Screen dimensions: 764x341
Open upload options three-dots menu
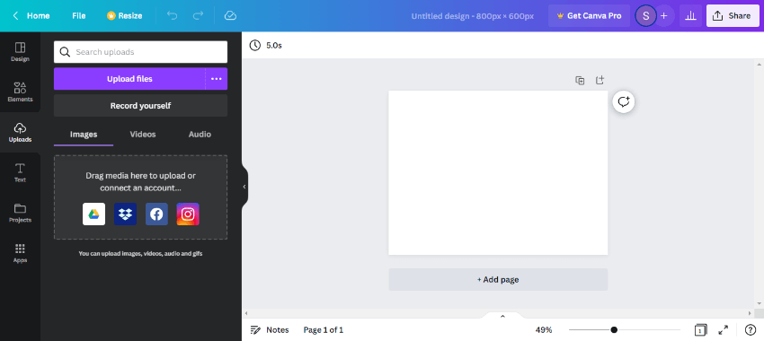217,79
